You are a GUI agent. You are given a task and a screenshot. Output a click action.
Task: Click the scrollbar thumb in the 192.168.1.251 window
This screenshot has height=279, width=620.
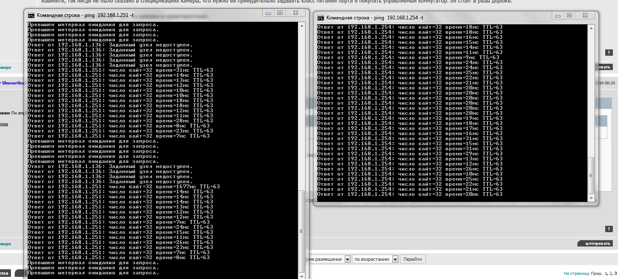[302, 231]
